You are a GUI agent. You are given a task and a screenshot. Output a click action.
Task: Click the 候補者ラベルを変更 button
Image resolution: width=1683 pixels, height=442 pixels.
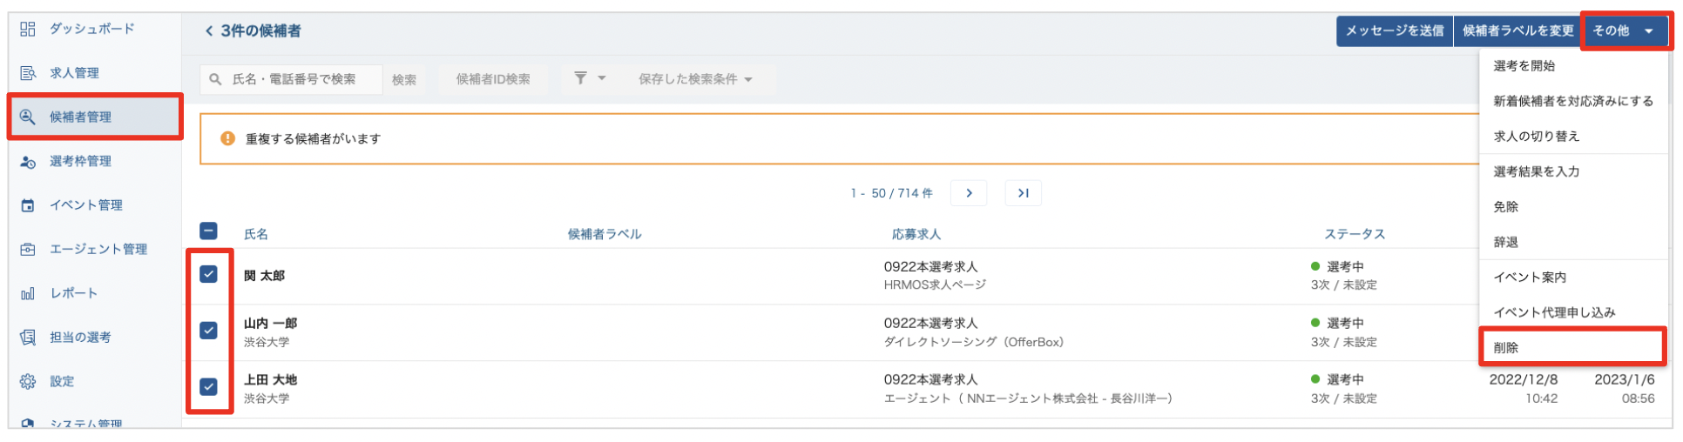click(1517, 31)
